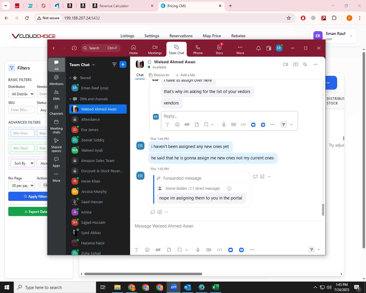This screenshot has width=366, height=293.
Task: Insert emoji in the bottom message composer
Action: tap(147, 250)
